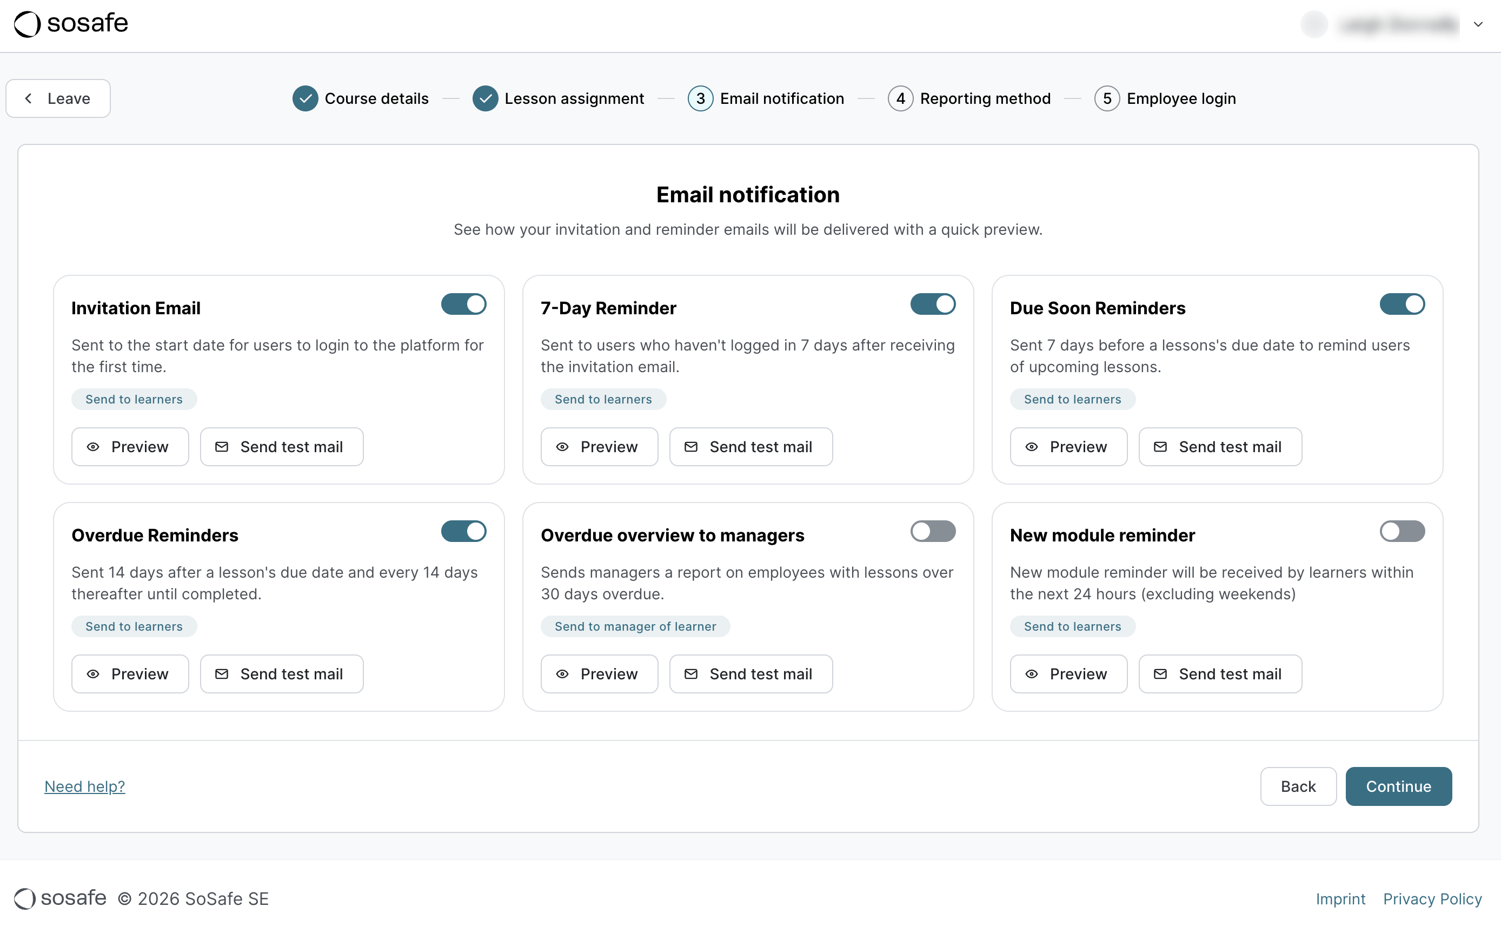
Task: Click the user avatar circle
Action: click(1314, 25)
